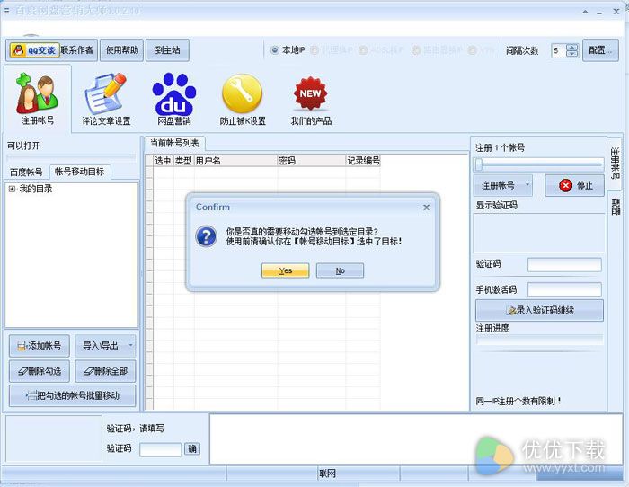Select the 本地IP radio button
The height and width of the screenshot is (487, 629).
275,50
